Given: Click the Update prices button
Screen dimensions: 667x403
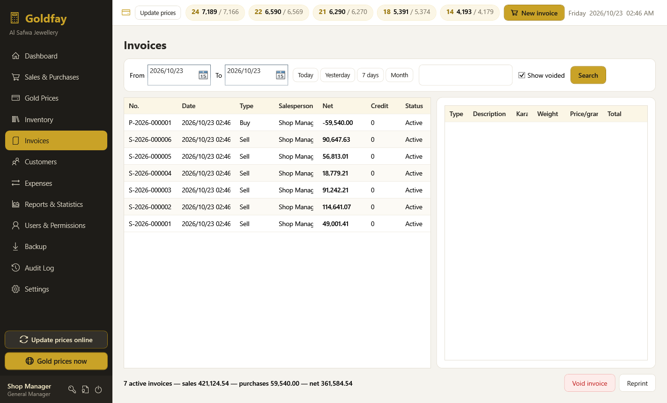Looking at the screenshot, I should (158, 13).
